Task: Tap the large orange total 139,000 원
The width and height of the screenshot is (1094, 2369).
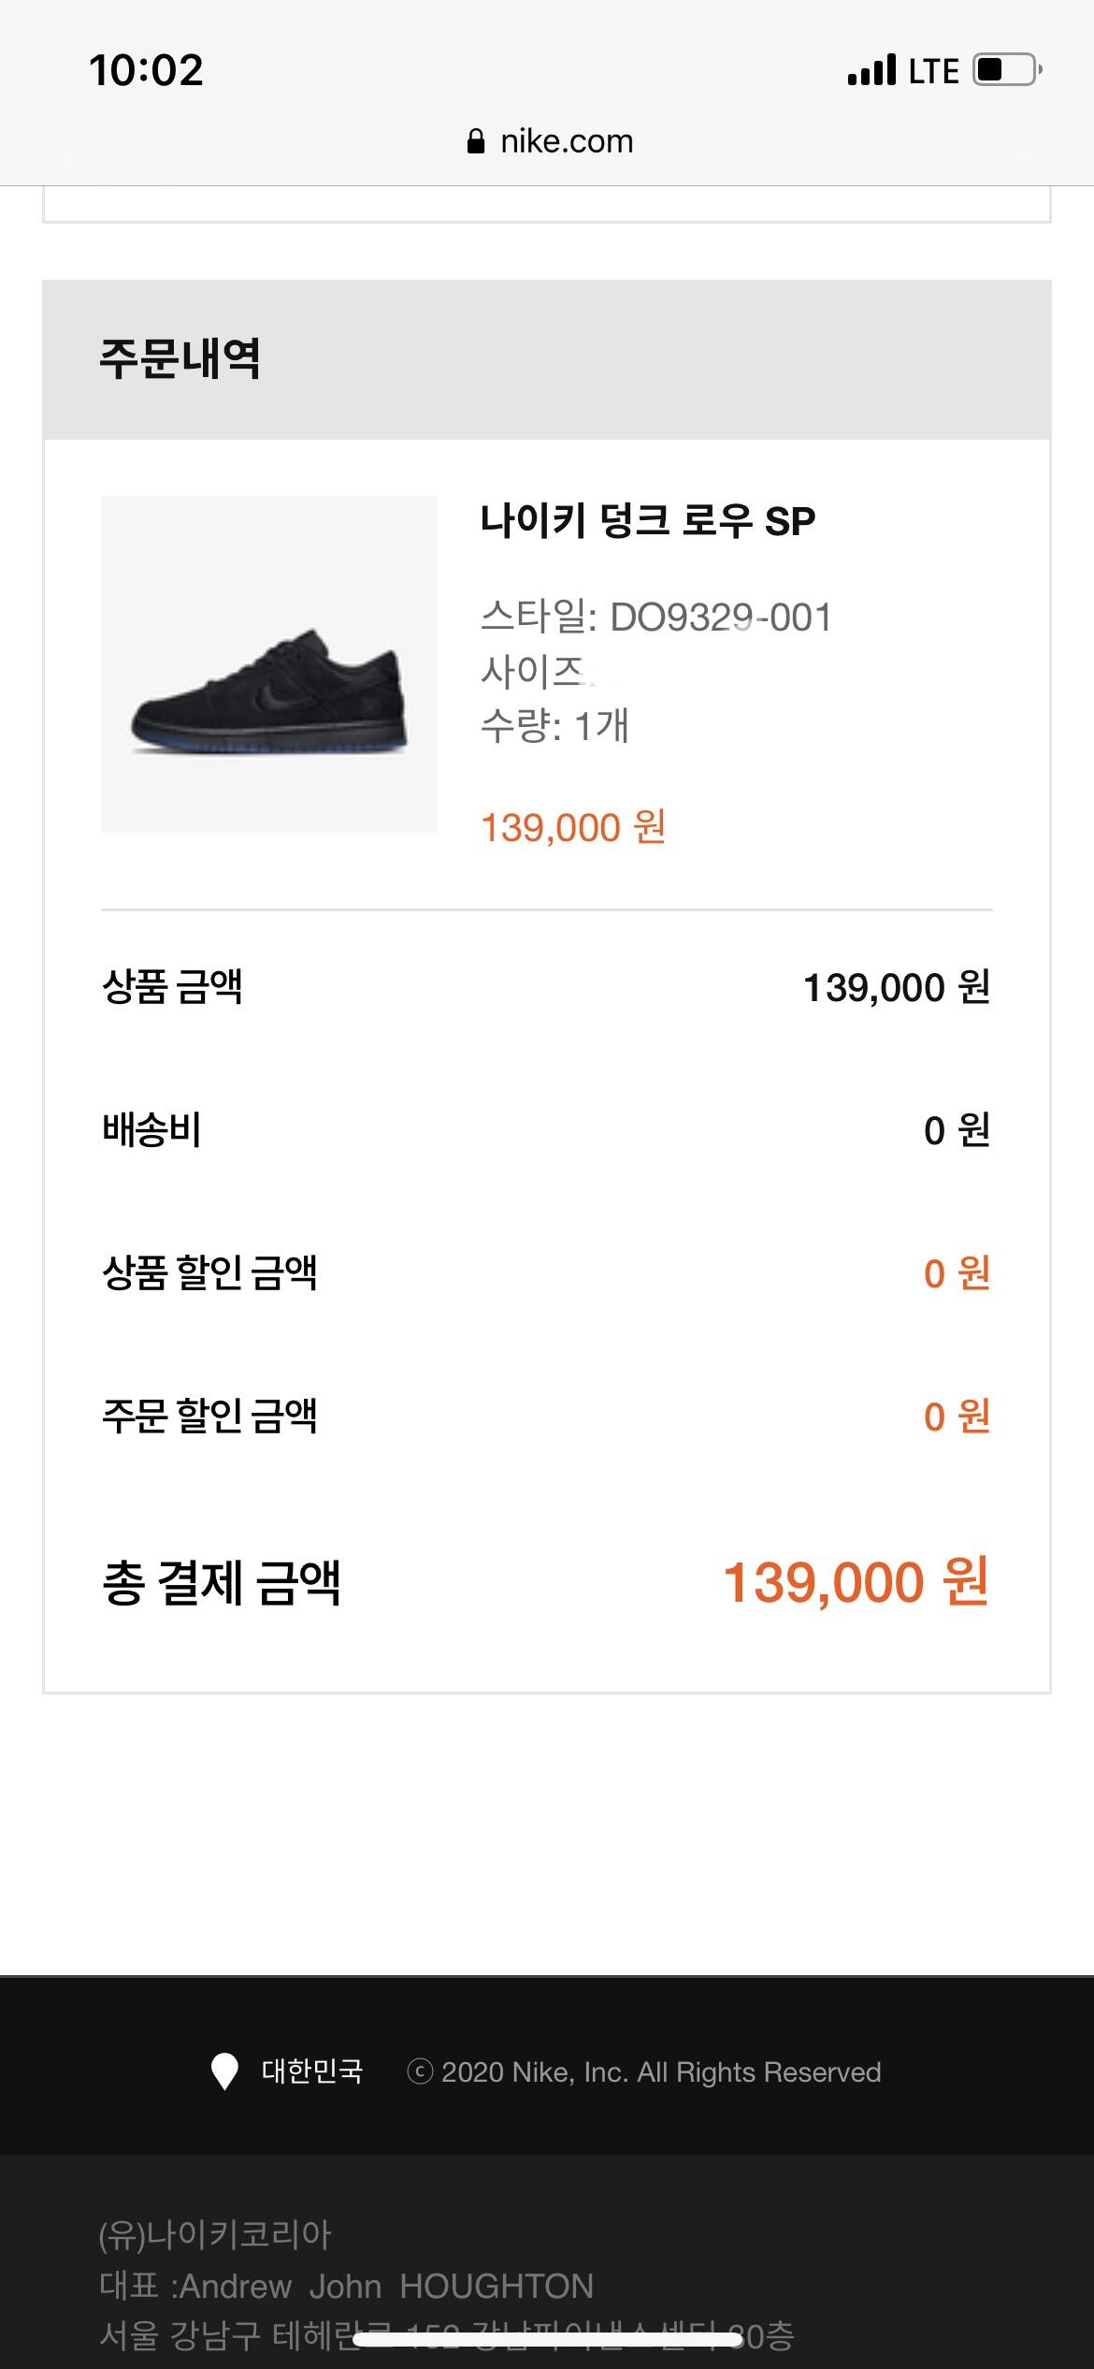Action: pos(856,1582)
